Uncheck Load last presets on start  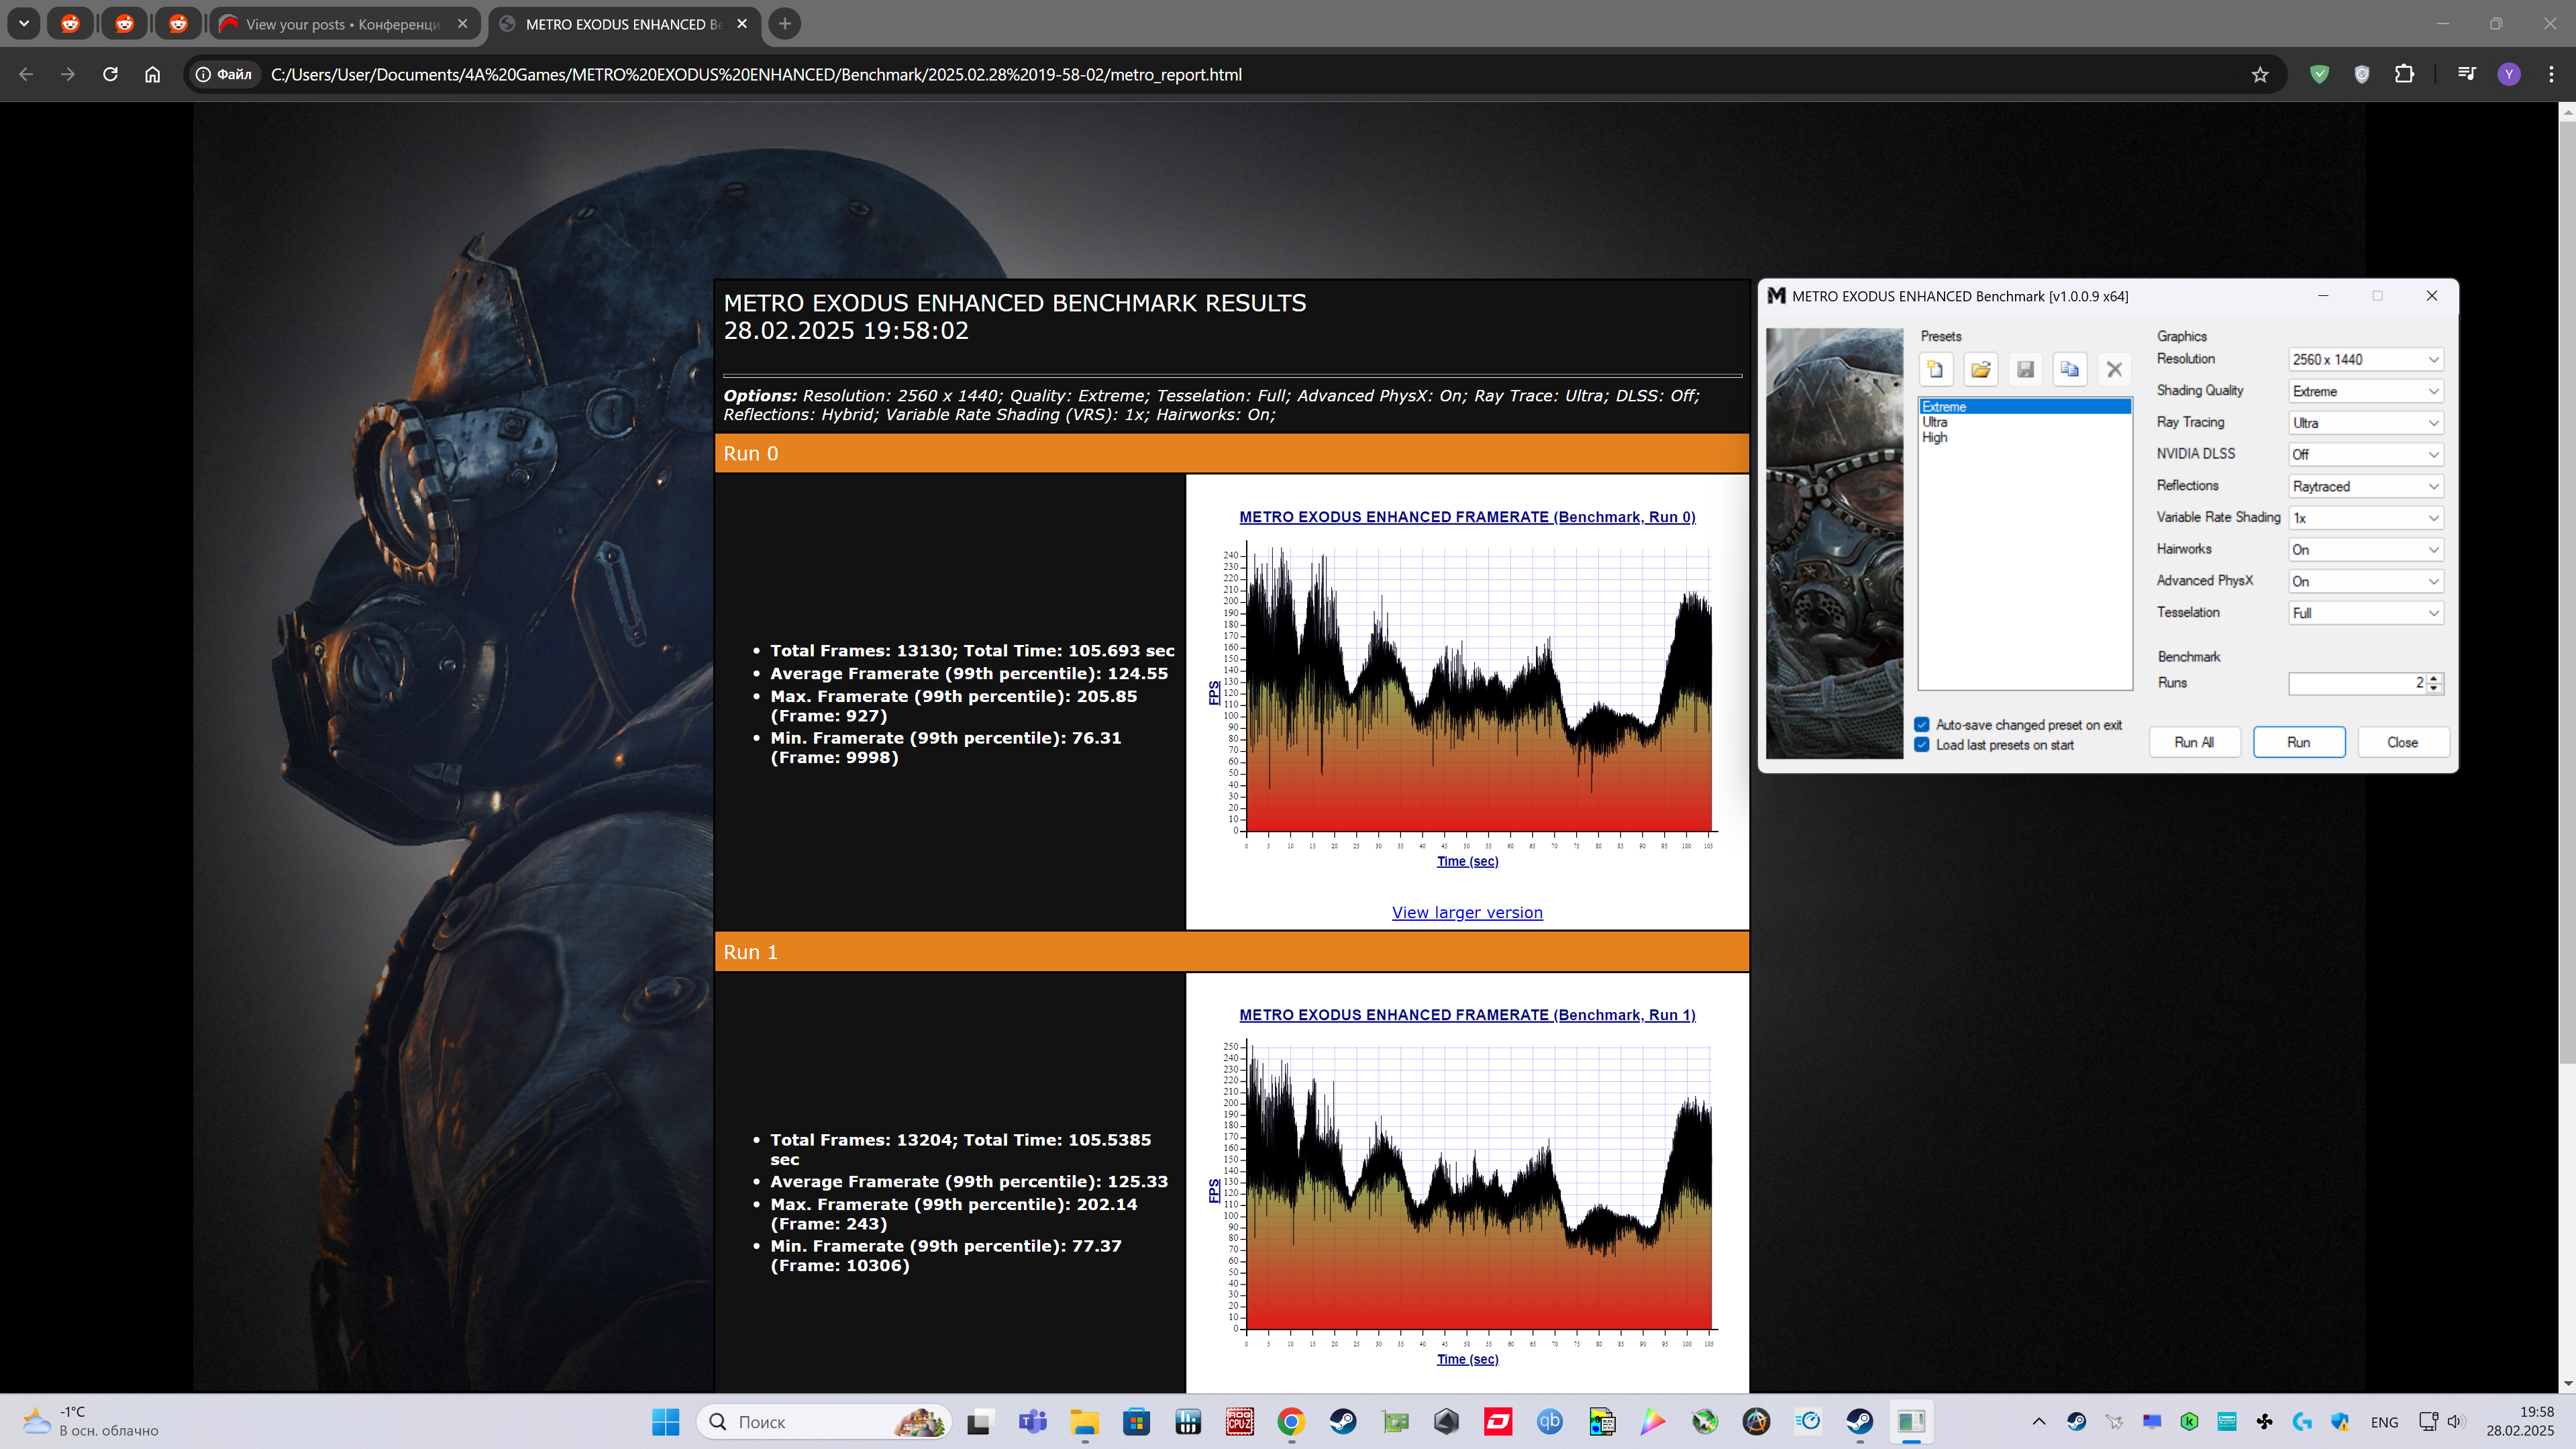point(1922,745)
